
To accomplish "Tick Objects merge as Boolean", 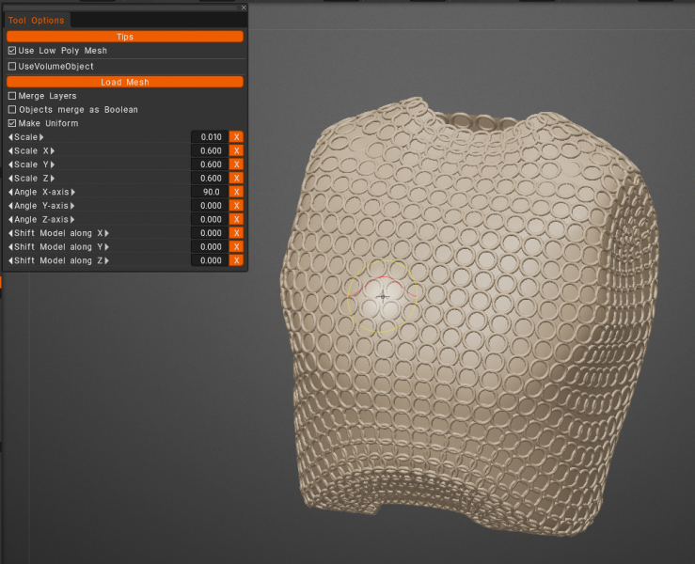I will click(12, 110).
